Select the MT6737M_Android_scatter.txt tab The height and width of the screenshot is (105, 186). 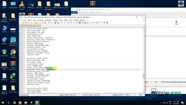click(x=30, y=26)
